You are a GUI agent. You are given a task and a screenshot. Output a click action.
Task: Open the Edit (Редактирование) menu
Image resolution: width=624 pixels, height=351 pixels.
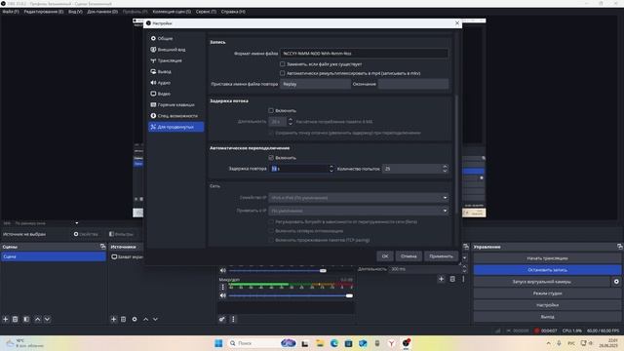[43, 12]
